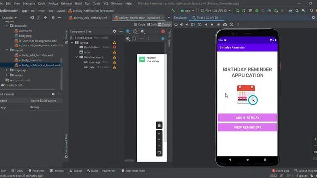Open the Event Log
The height and width of the screenshot is (178, 317).
[280, 171]
